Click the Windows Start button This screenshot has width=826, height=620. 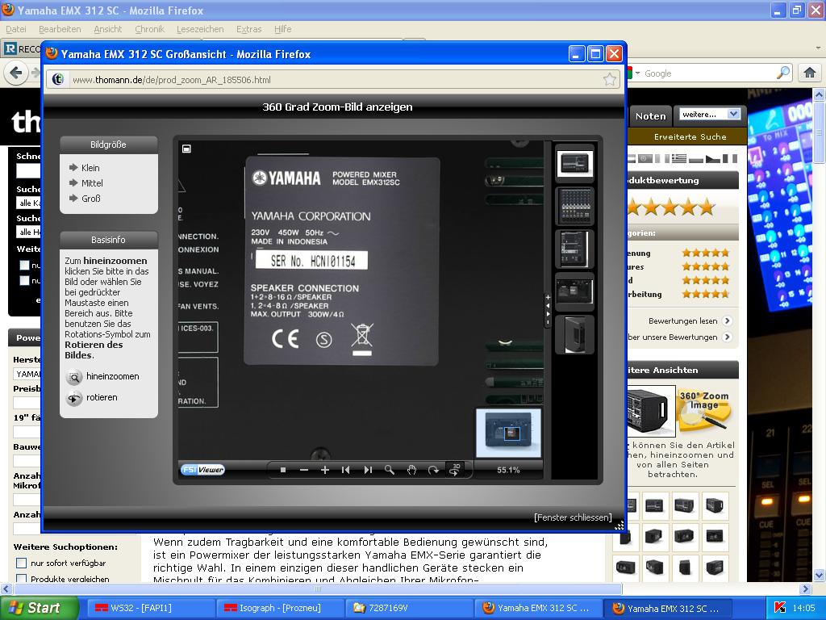pos(39,608)
